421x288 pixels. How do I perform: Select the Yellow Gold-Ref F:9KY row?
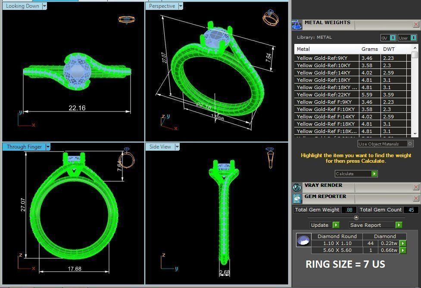[x=352, y=102]
